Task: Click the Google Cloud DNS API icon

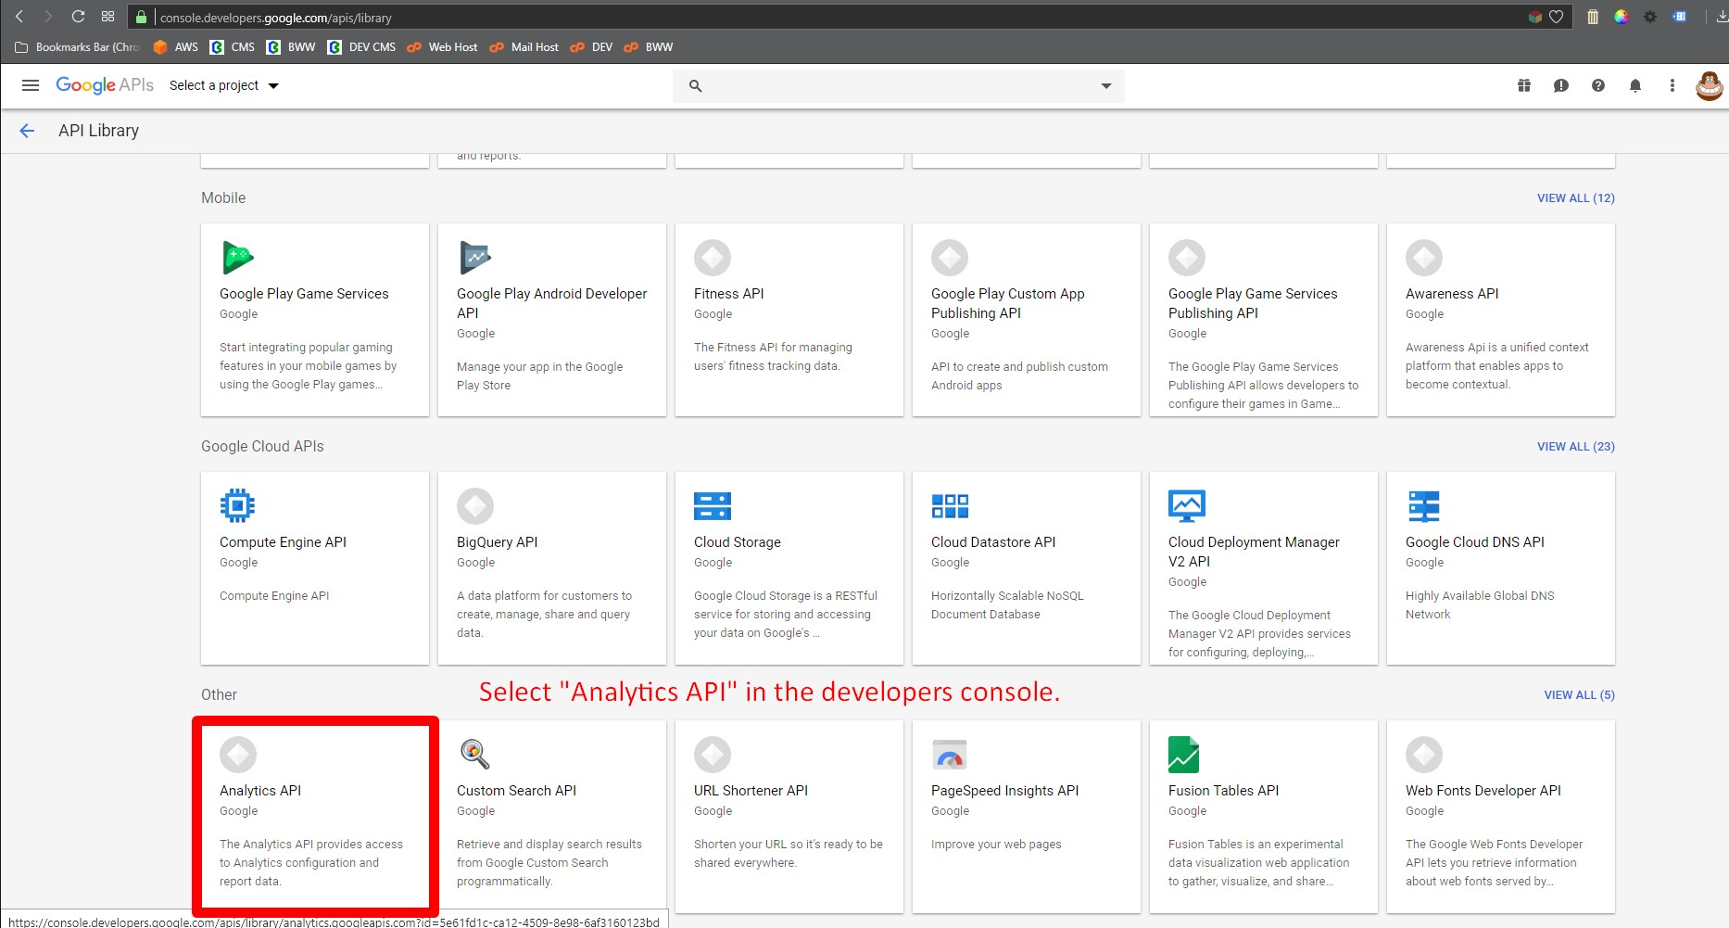Action: coord(1424,506)
